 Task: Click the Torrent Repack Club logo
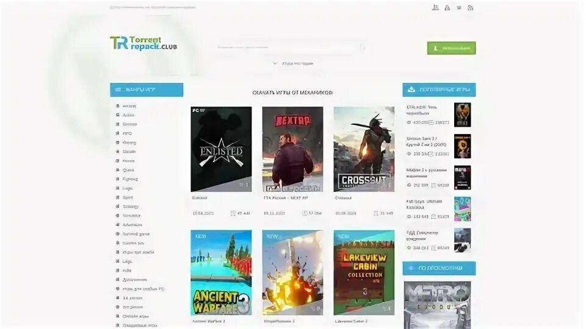click(x=143, y=43)
